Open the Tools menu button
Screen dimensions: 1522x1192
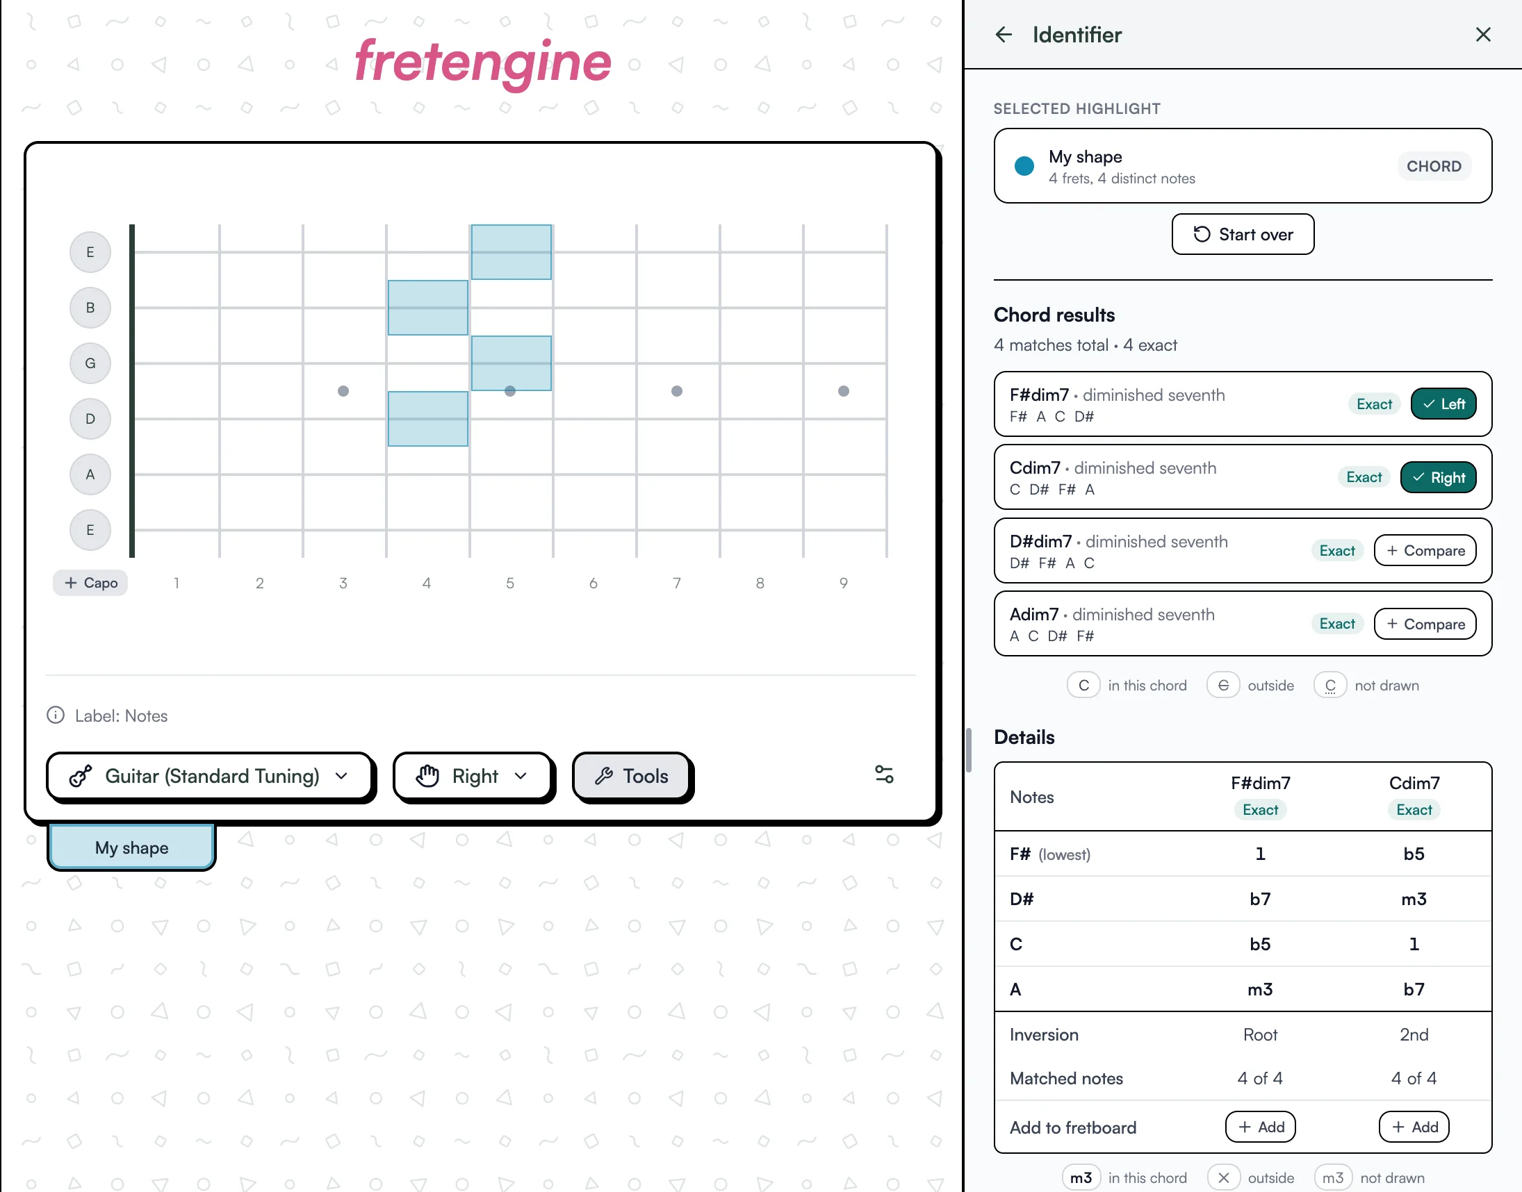pos(630,776)
